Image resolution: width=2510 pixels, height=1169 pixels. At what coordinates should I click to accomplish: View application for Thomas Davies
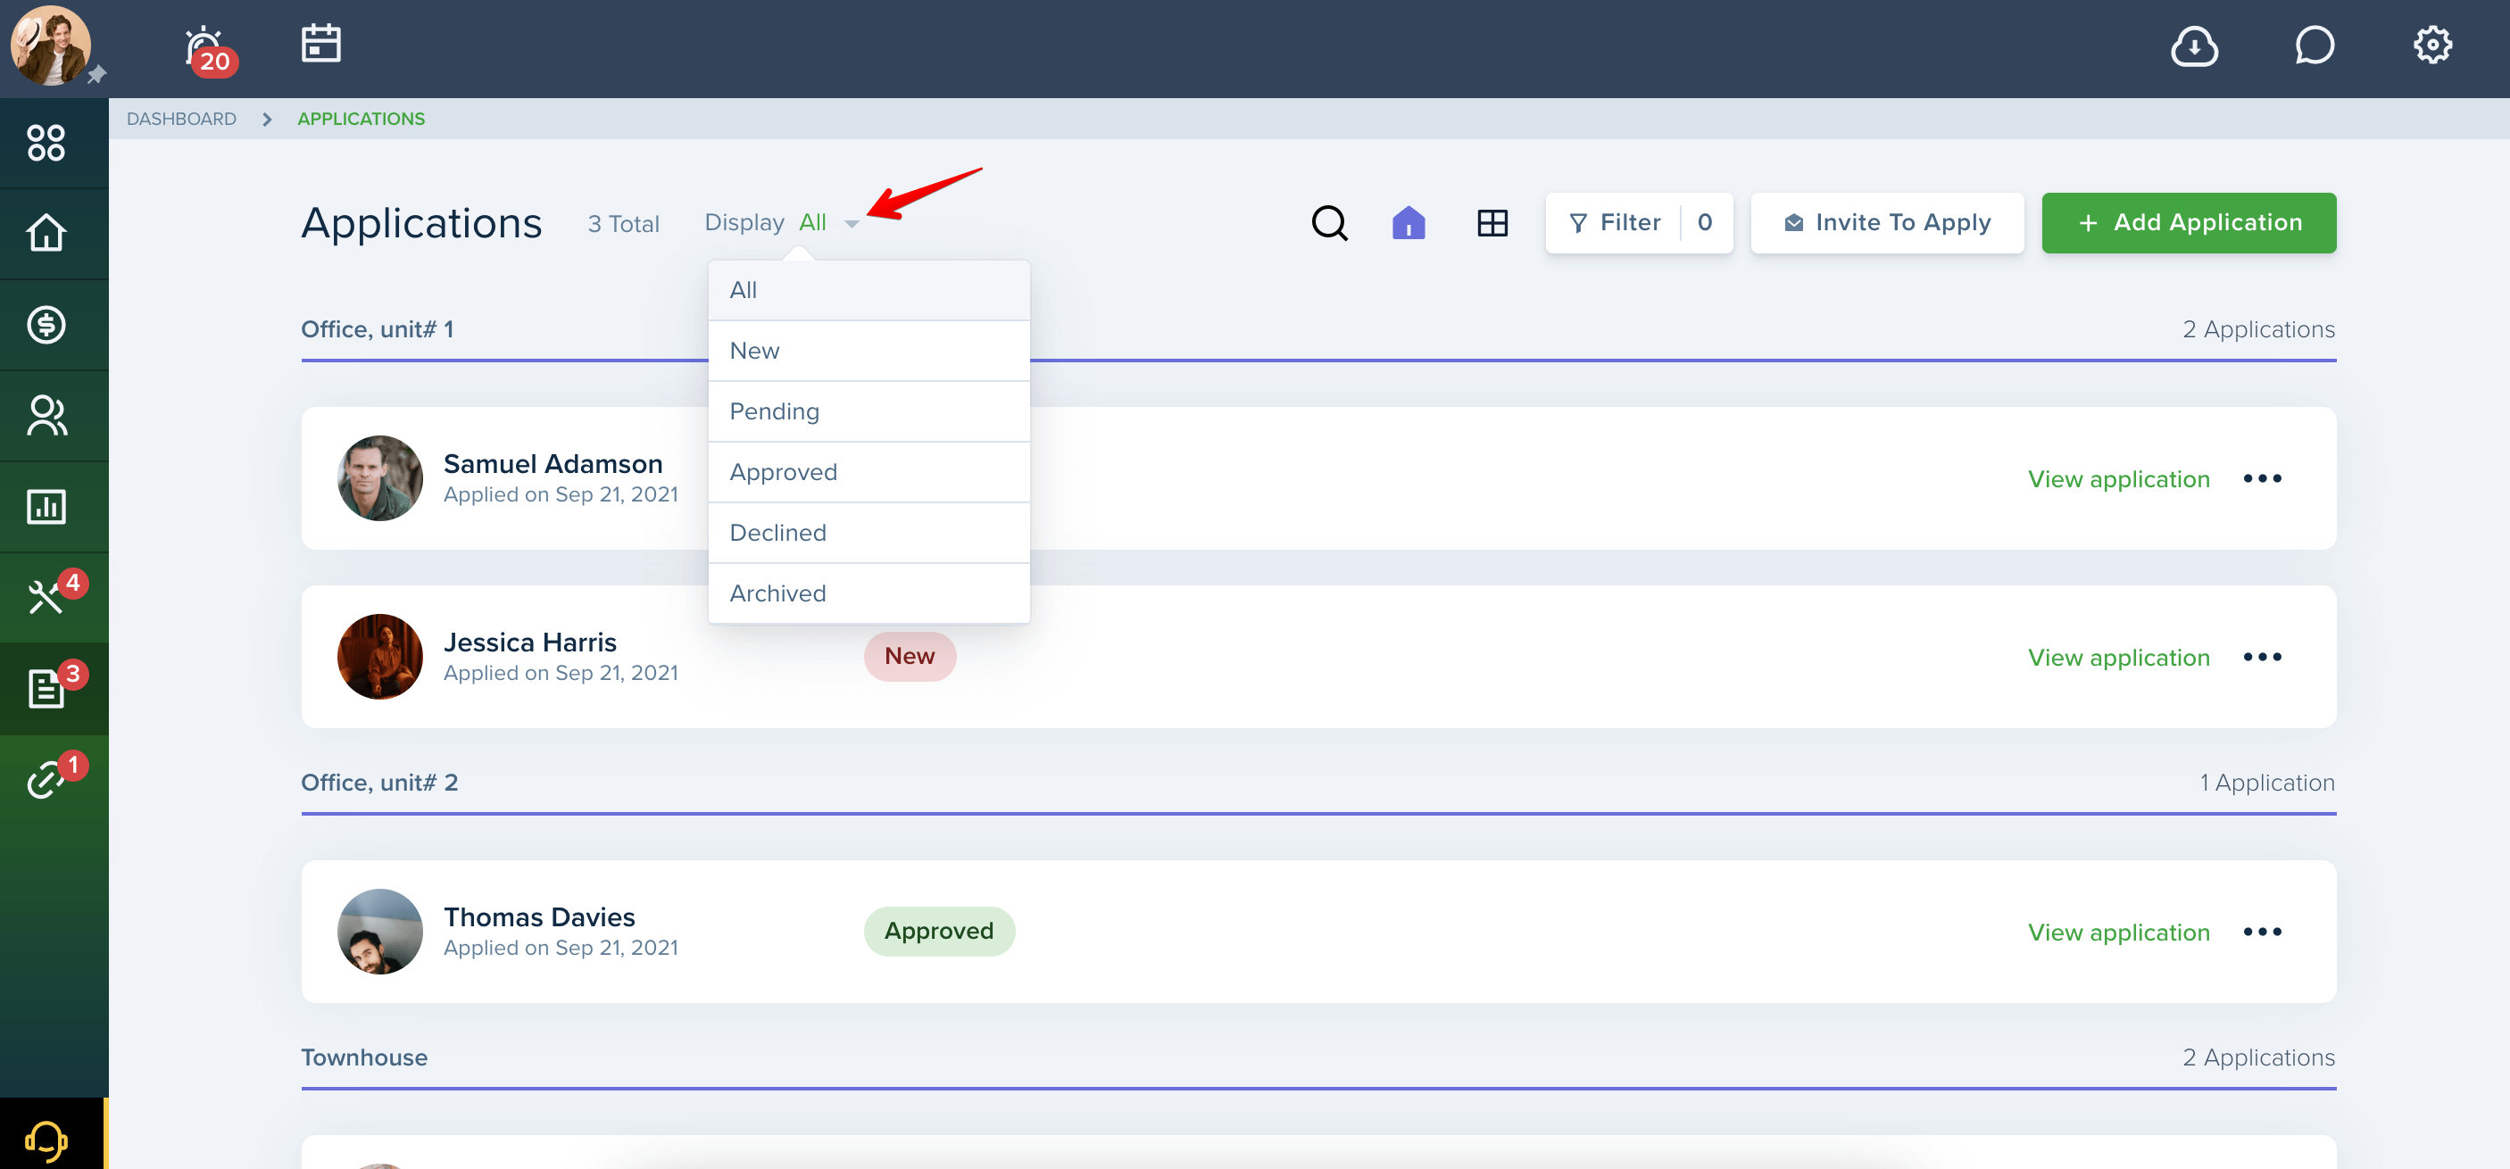pyautogui.click(x=2118, y=933)
